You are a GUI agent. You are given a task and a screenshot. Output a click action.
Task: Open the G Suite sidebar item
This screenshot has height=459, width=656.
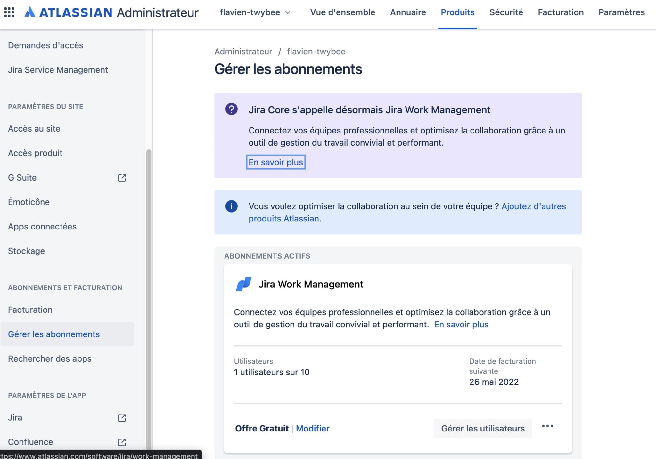pos(67,178)
